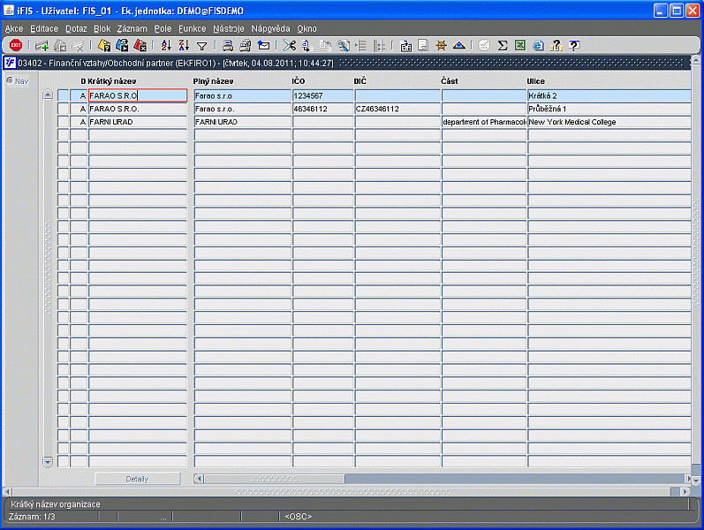The height and width of the screenshot is (530, 704).
Task: Click the Ulice cell Průběžná 1
Action: (x=609, y=109)
